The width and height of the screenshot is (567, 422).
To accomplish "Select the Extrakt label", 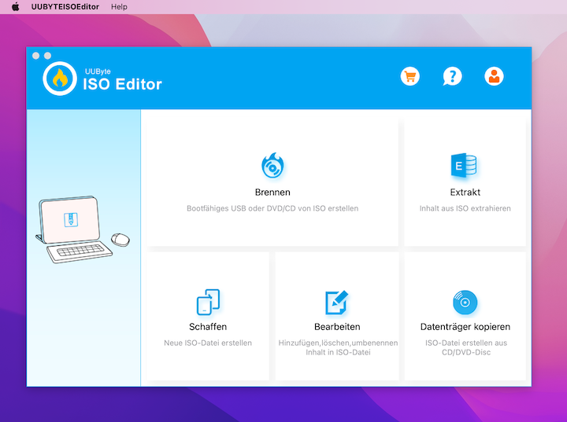I will [465, 192].
